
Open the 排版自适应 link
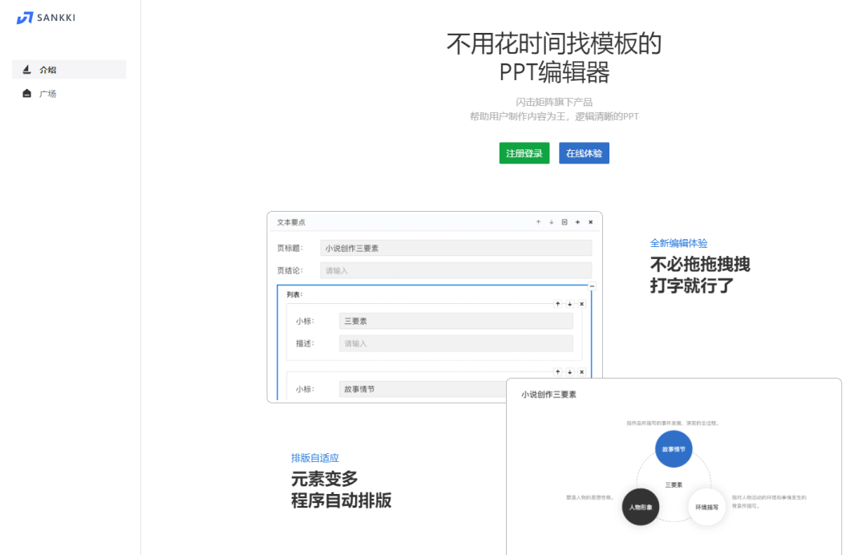pos(315,457)
